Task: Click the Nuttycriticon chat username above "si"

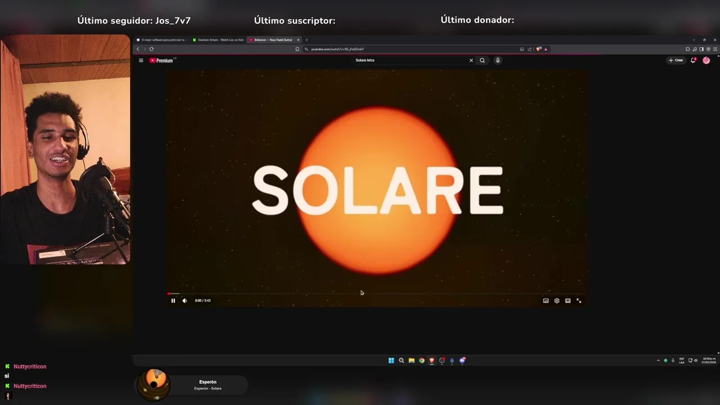Action: [30, 367]
